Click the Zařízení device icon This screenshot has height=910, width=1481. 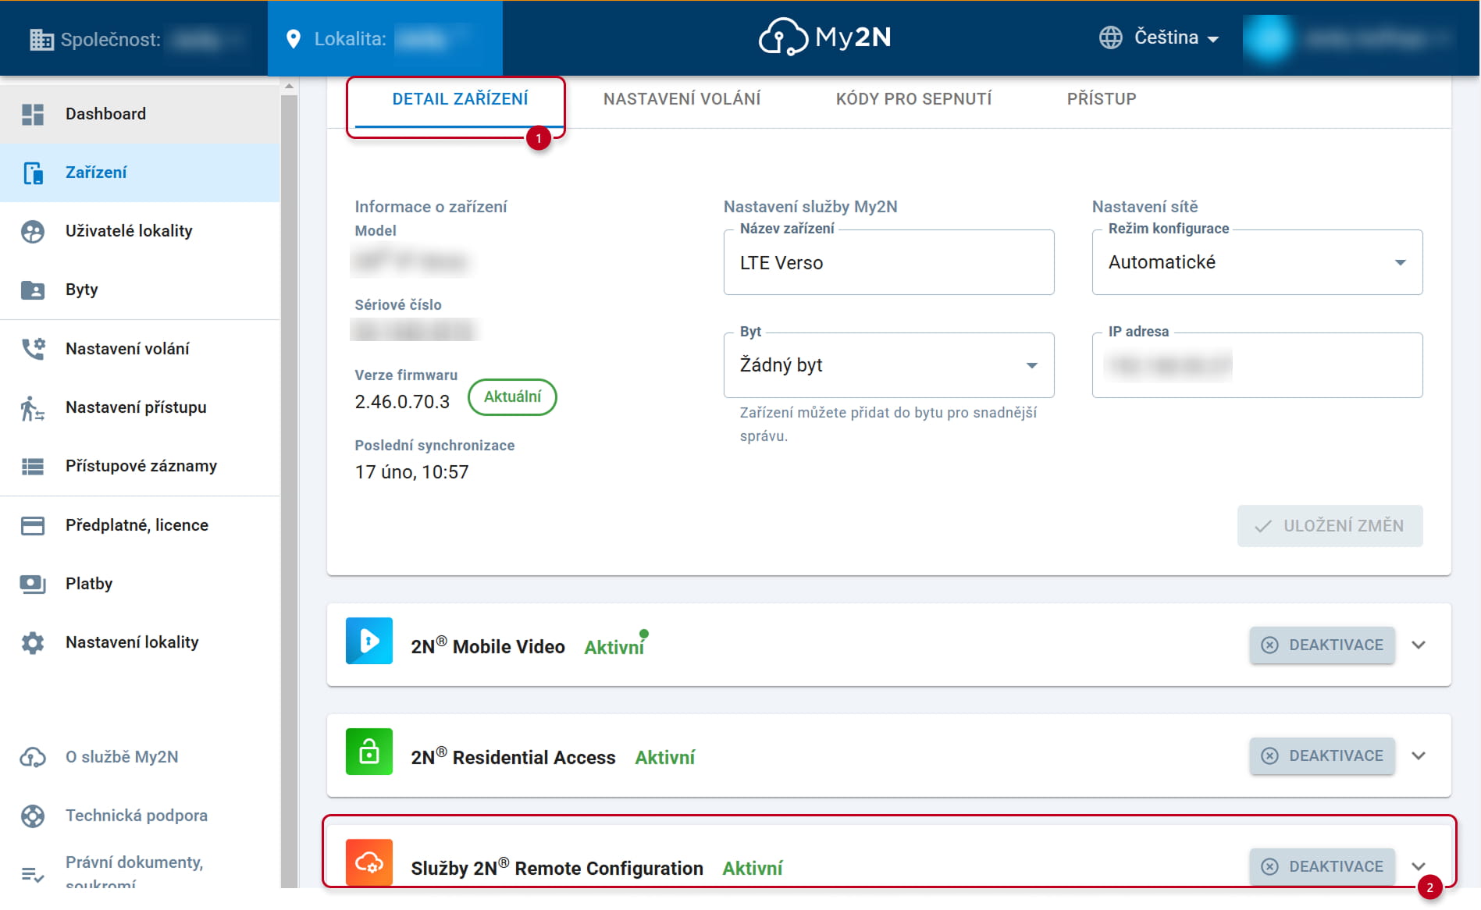click(x=33, y=172)
